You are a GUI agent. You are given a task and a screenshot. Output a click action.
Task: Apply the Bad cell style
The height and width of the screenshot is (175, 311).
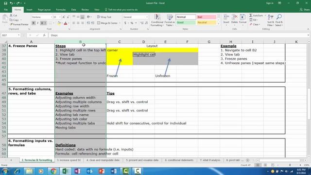[206, 17]
